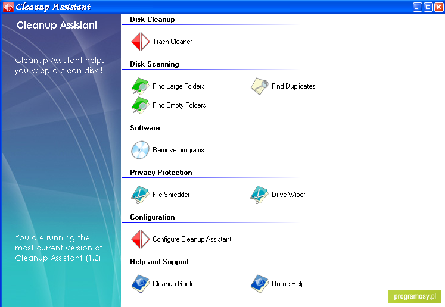445x307 pixels.
Task: Click the Remove programs CD icon
Action: (140, 150)
